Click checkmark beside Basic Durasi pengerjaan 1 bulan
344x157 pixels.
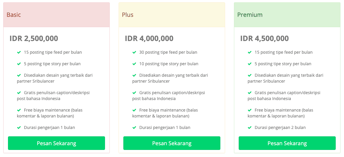click(x=19, y=127)
